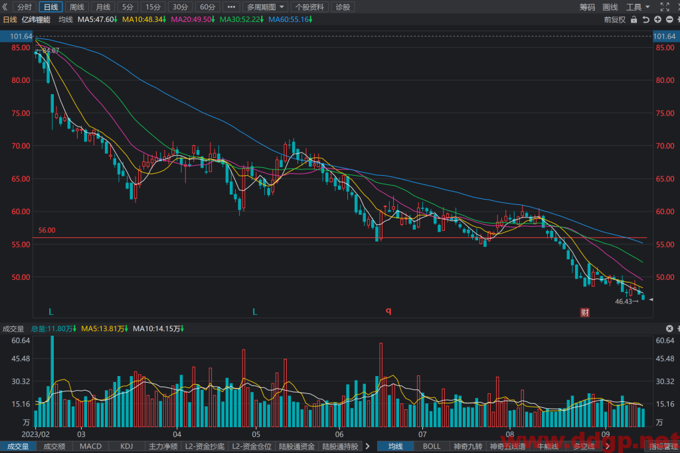
Task: Zoom in with the plus icon
Action: click(657, 19)
